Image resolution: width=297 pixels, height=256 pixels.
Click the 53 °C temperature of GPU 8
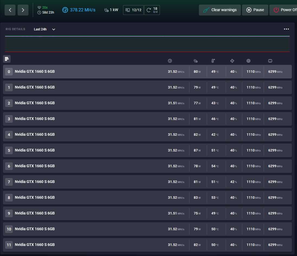point(215,198)
